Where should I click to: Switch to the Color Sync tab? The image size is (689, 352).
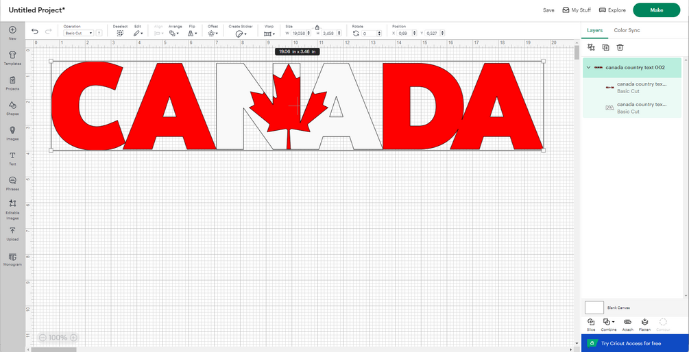click(x=627, y=30)
